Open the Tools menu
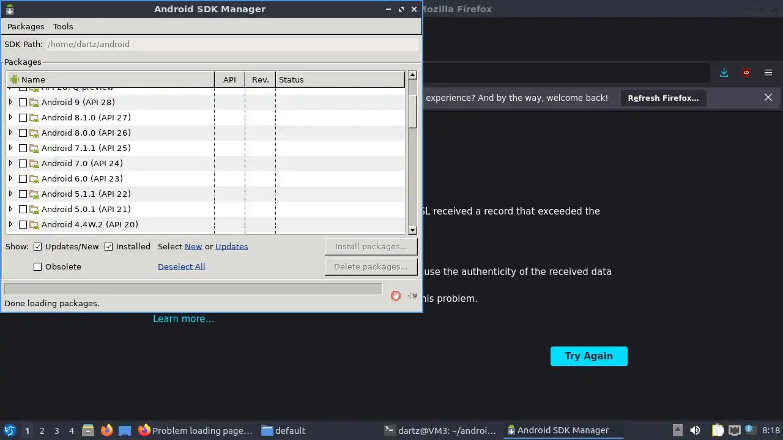Screen dimensions: 783x440 coord(63,26)
